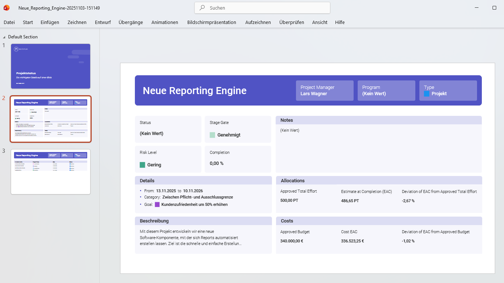Click the Notes panel header on the slide
This screenshot has height=283, width=504.
click(x=378, y=120)
